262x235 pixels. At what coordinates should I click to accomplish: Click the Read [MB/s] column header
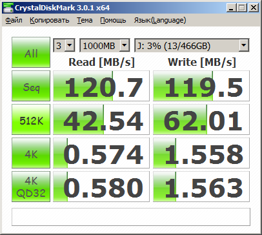tap(101, 62)
